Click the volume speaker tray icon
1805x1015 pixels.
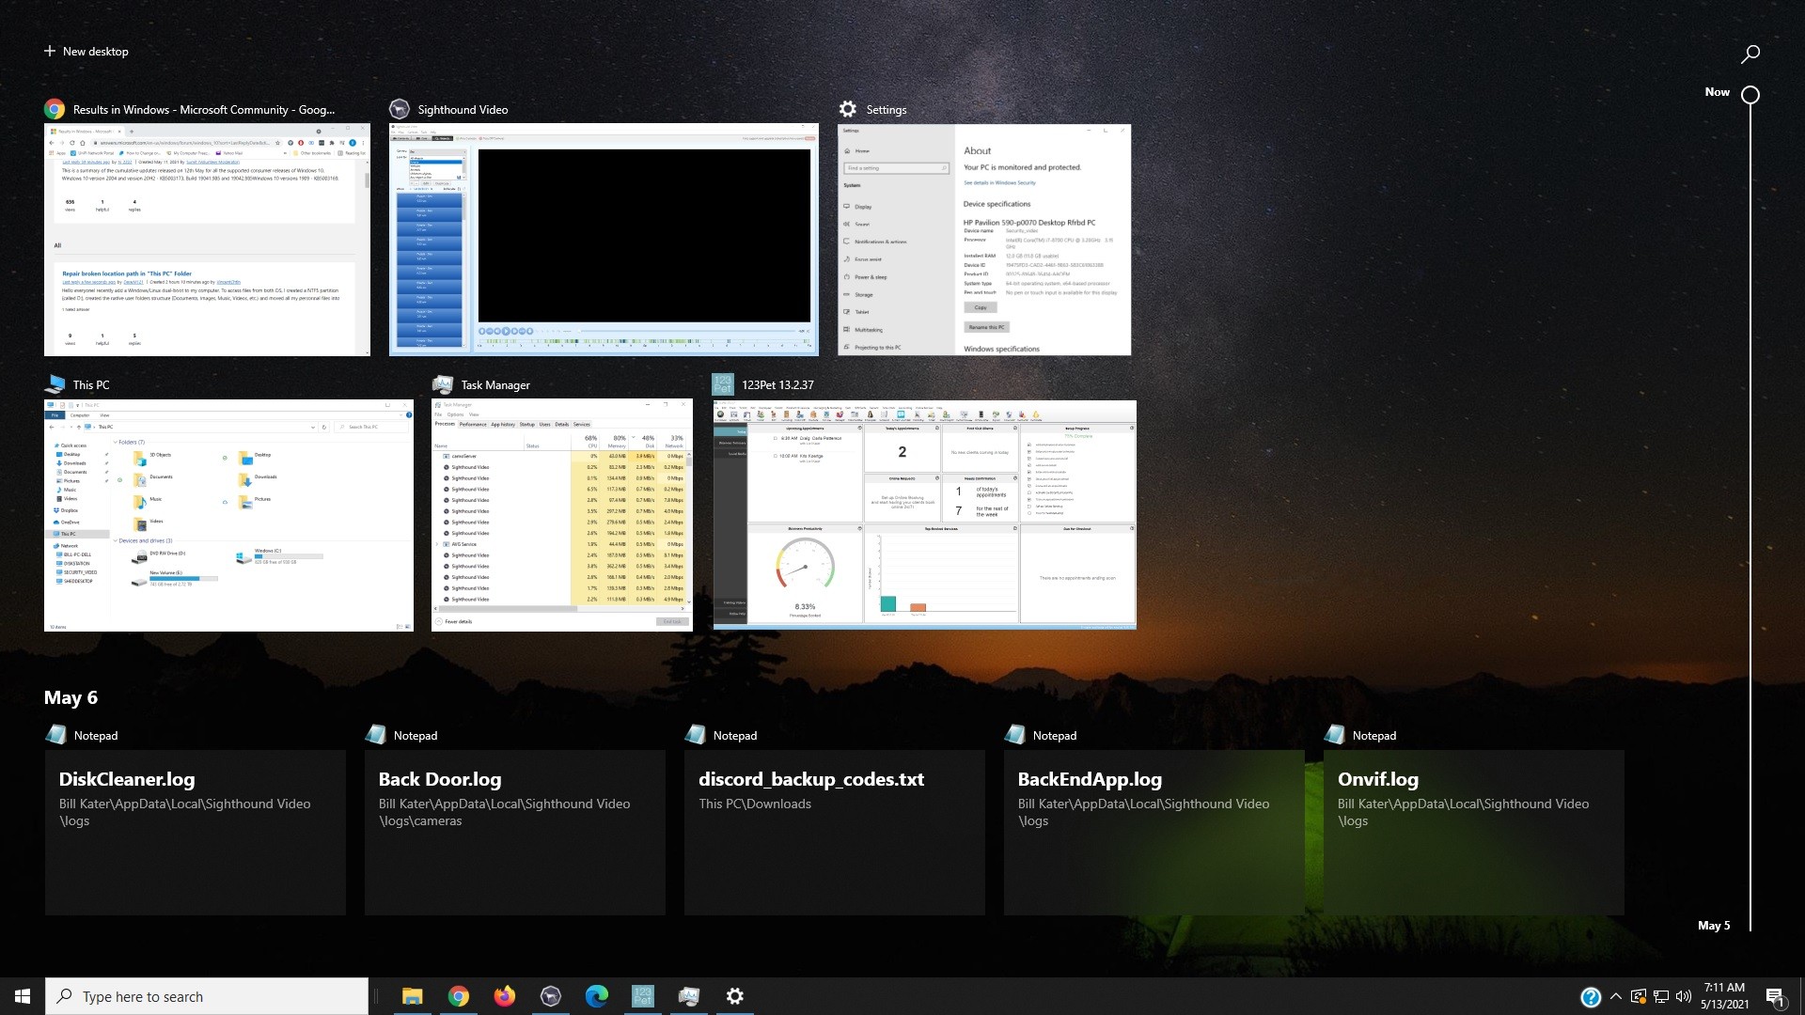1684,996
